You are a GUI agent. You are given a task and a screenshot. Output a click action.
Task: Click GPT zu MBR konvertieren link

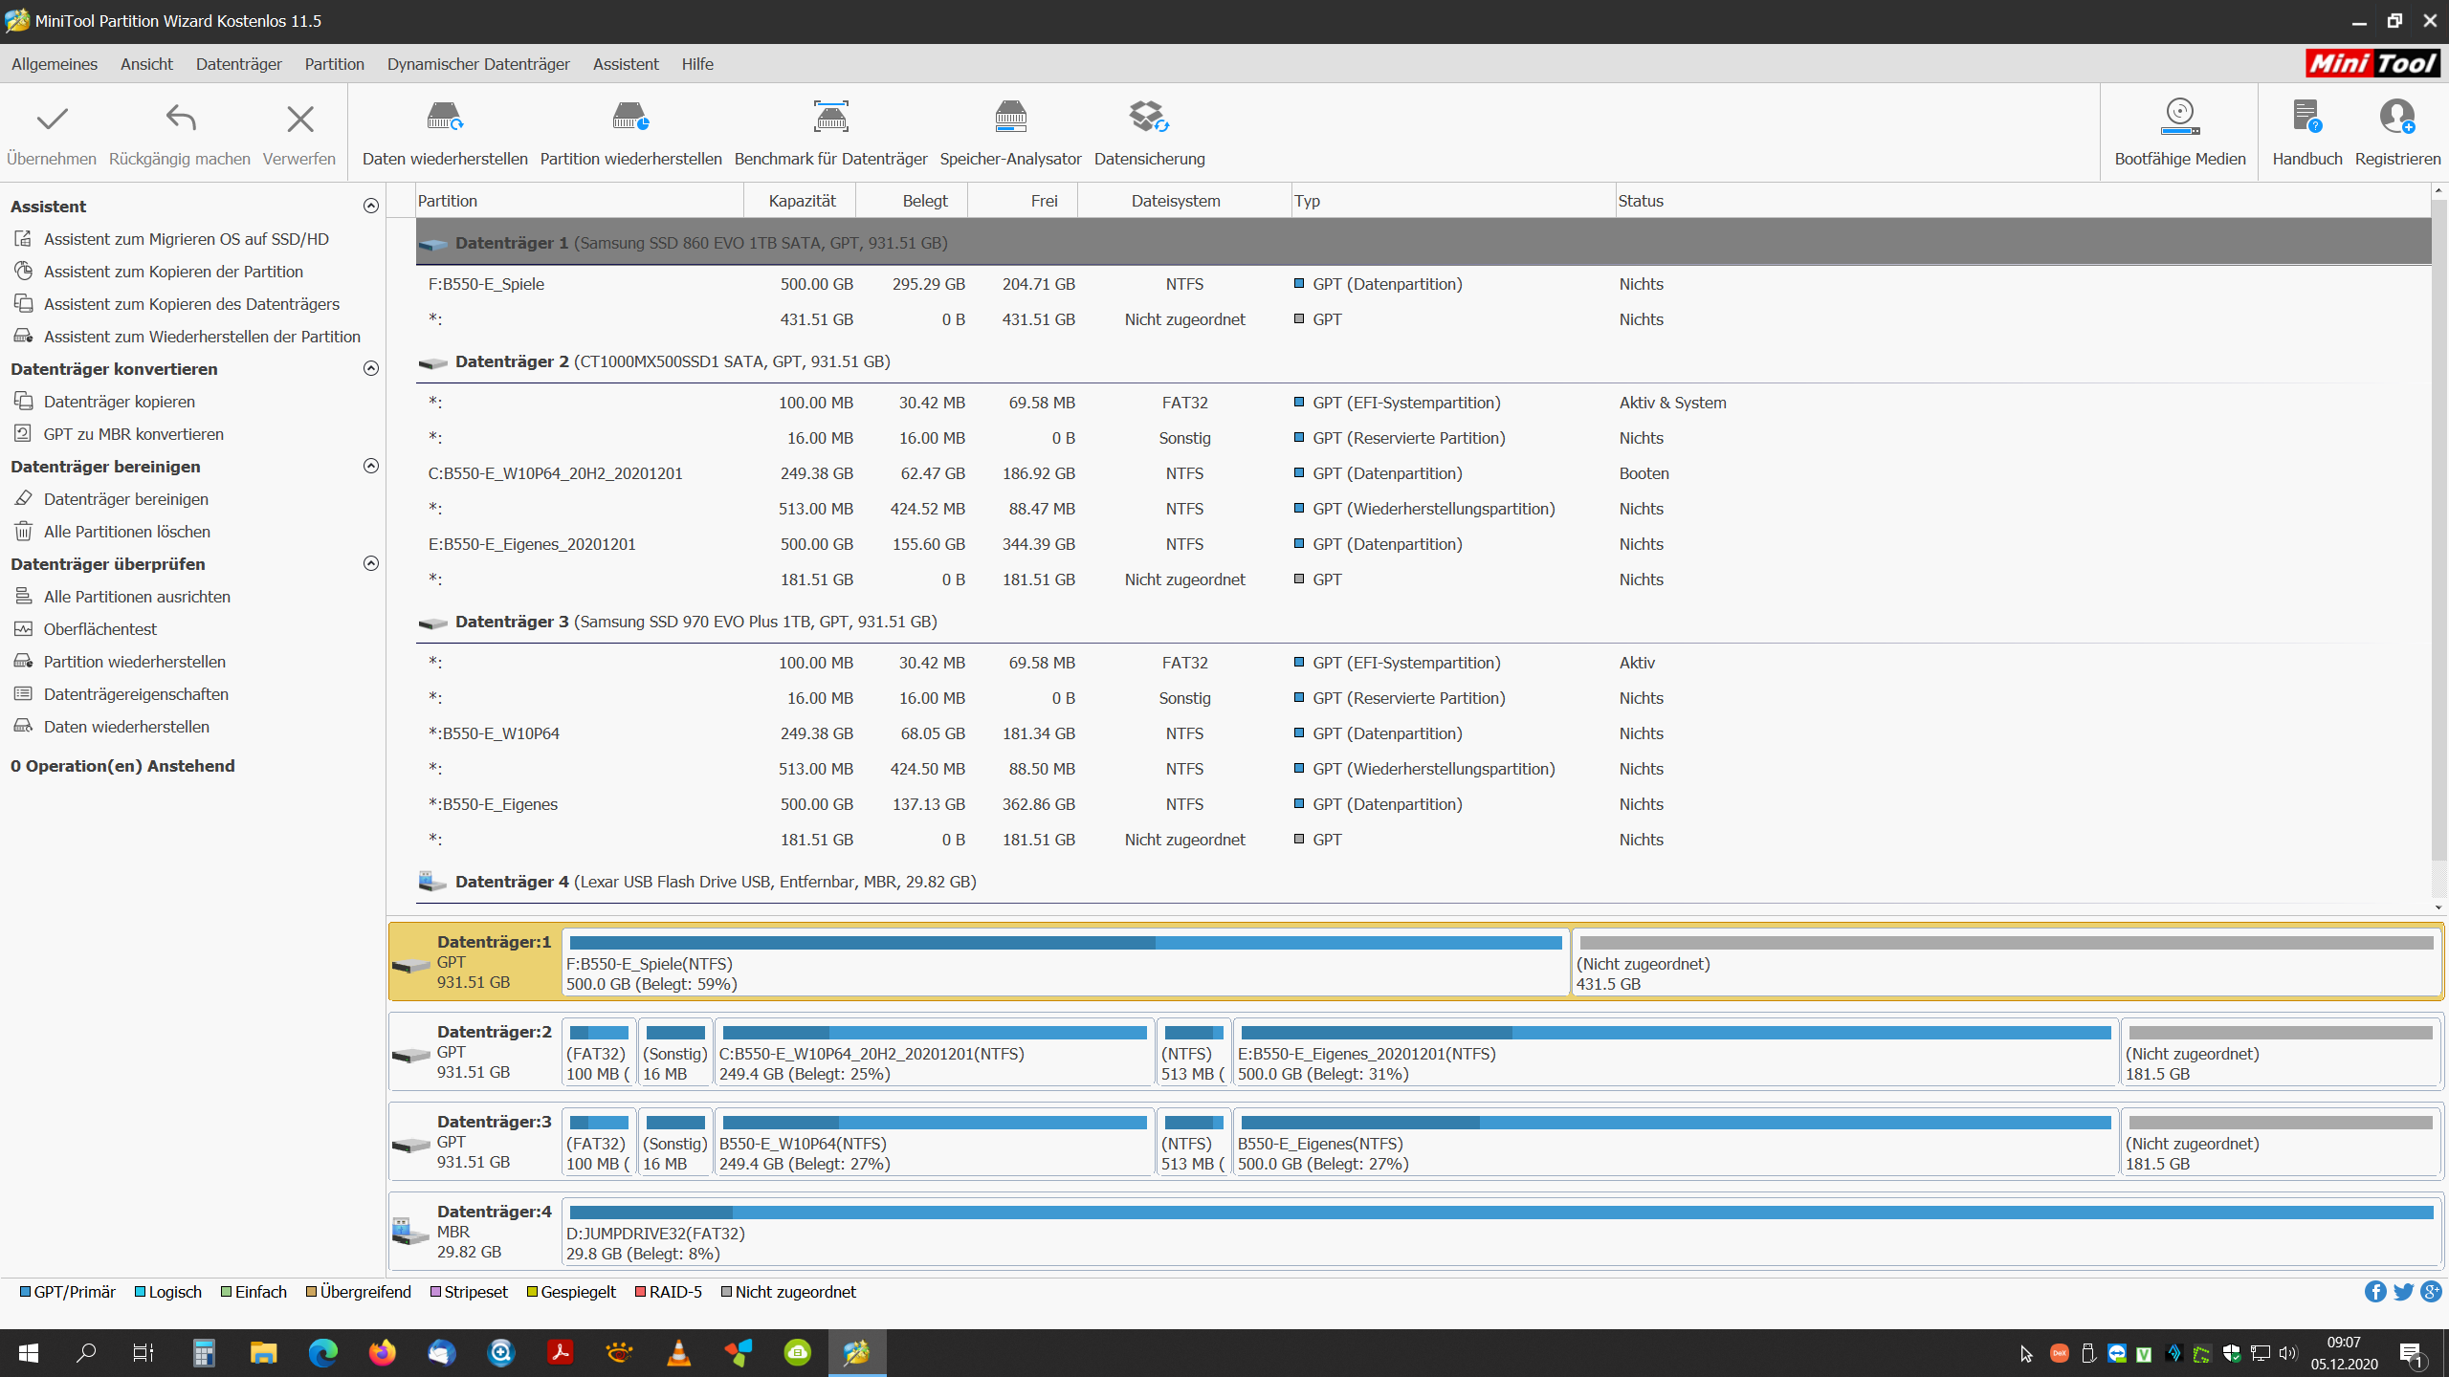tap(133, 434)
